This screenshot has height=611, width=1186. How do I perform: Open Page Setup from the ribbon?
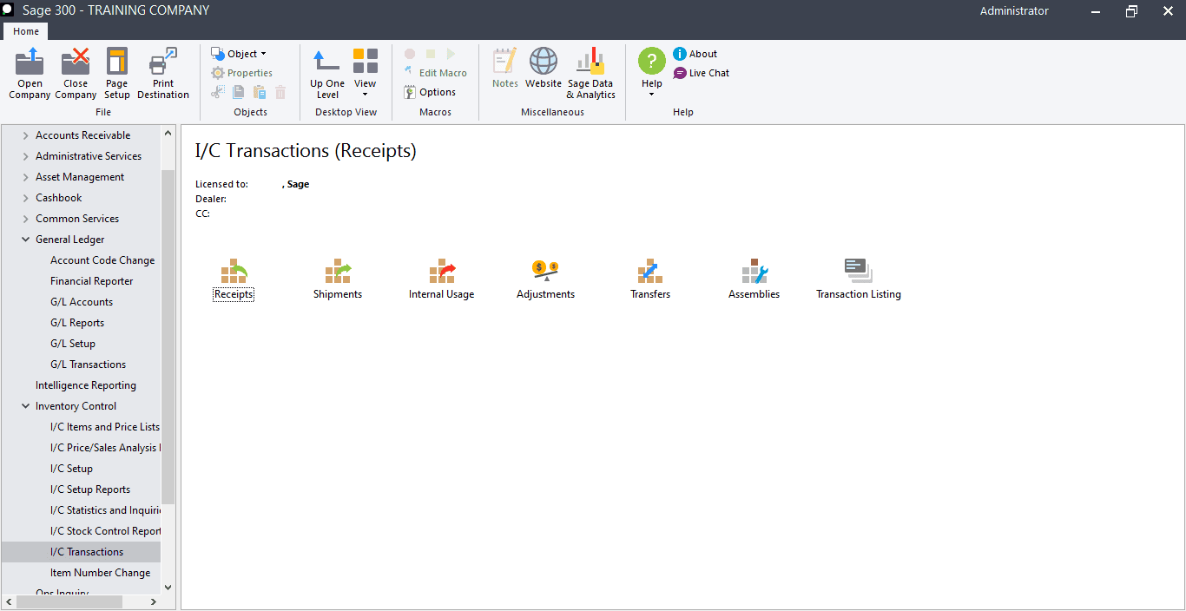coord(117,74)
